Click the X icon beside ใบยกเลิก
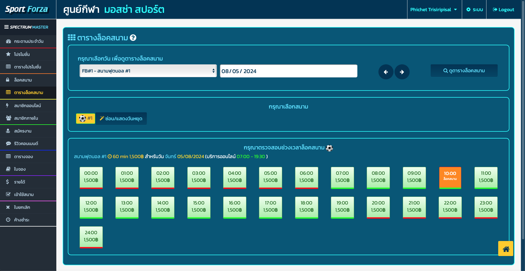This screenshot has width=525, height=271. pyautogui.click(x=8, y=207)
